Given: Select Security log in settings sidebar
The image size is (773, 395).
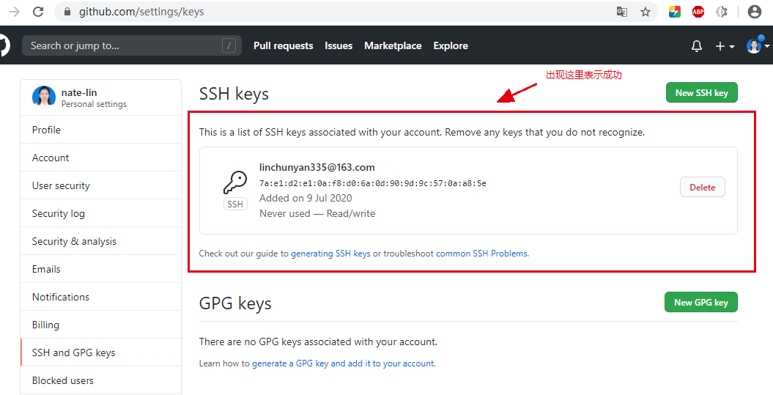Looking at the screenshot, I should [59, 213].
